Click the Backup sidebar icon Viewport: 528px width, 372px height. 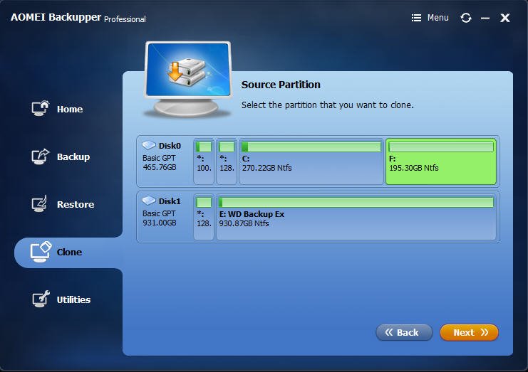point(41,156)
